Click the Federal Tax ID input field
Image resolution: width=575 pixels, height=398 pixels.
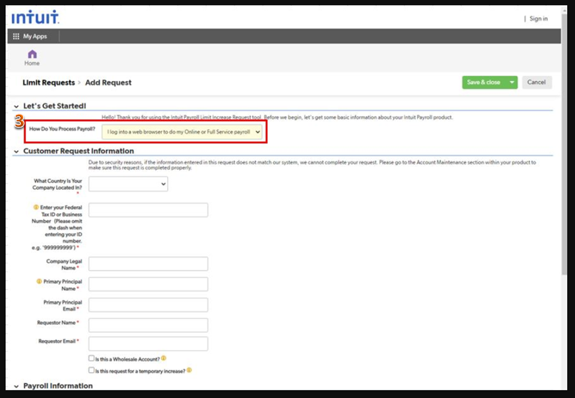click(x=148, y=210)
